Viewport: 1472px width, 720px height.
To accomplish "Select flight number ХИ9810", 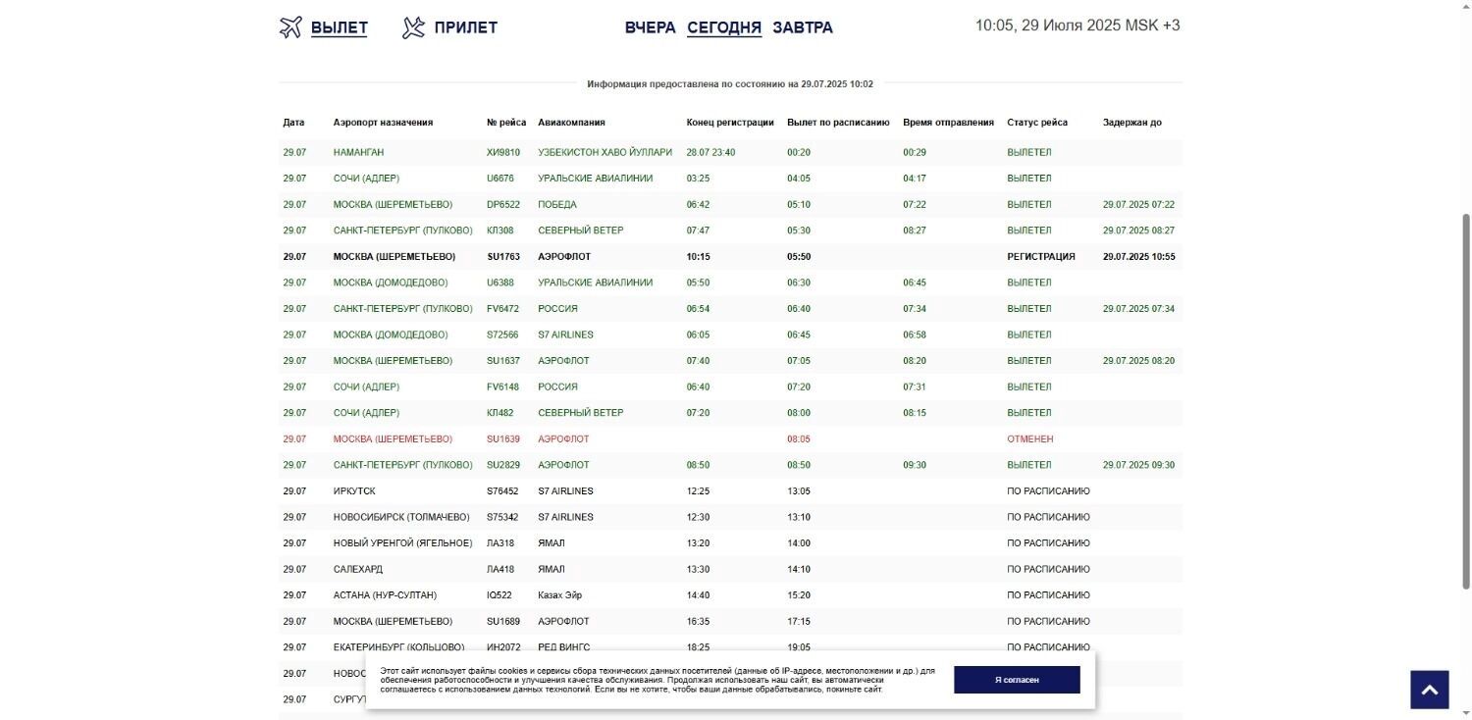I will click(503, 153).
